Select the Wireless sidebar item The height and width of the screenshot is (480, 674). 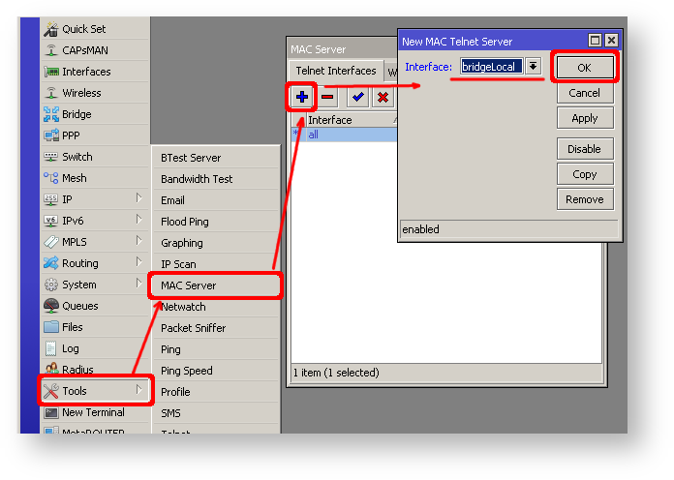(81, 93)
